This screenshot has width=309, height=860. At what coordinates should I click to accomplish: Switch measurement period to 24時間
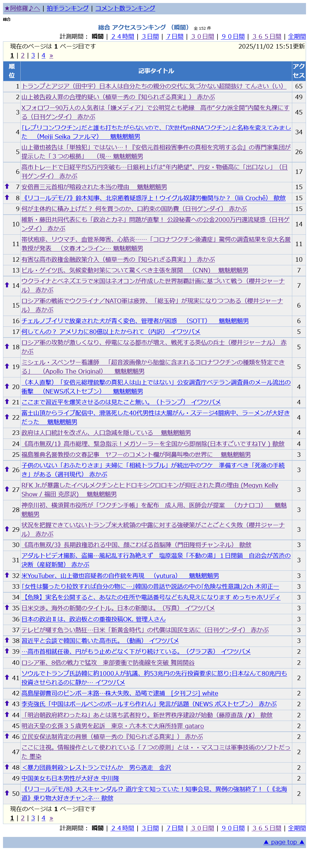122,36
